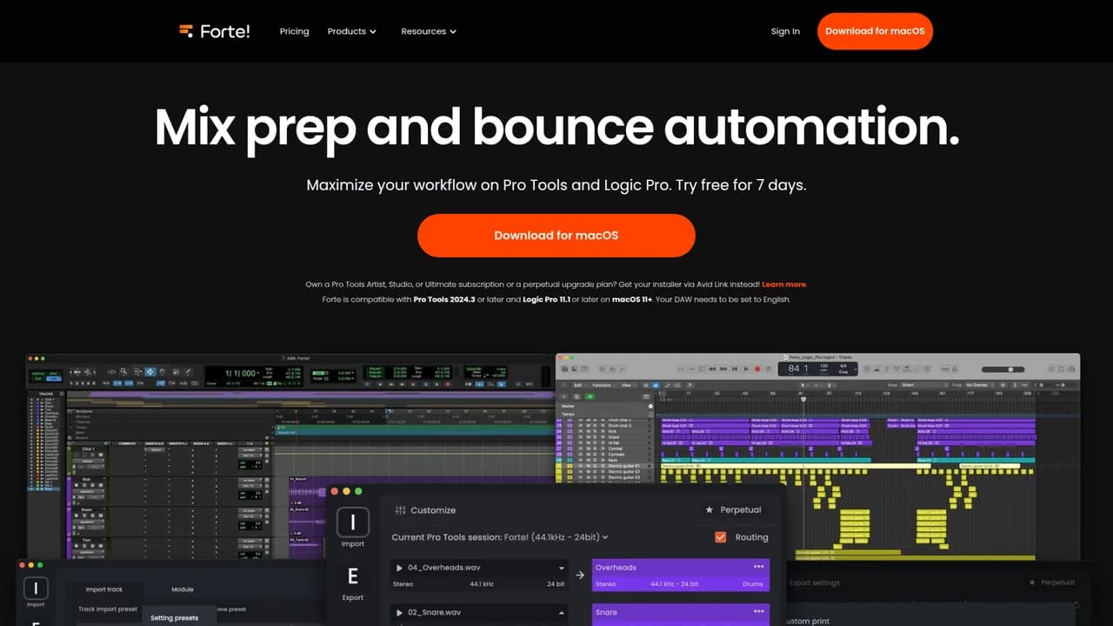Screen dimensions: 1113x626
Task: Select the purple Overheads destination track
Action: (x=680, y=576)
